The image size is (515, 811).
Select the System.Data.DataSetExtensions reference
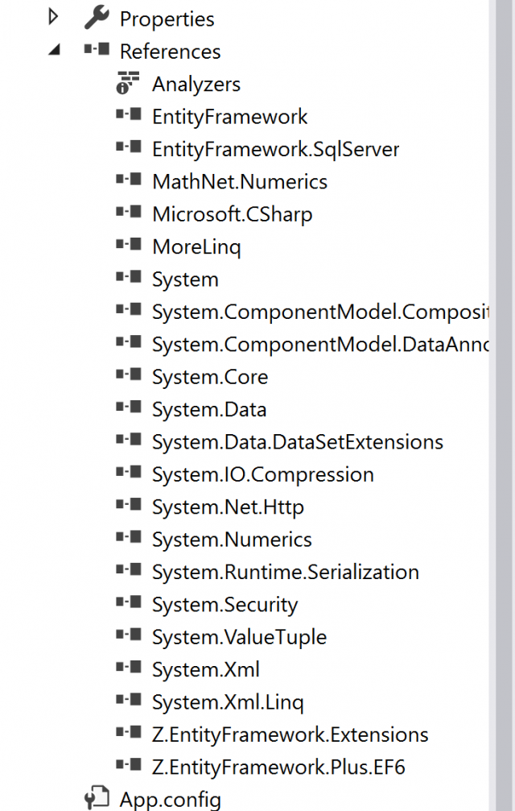coord(297,441)
